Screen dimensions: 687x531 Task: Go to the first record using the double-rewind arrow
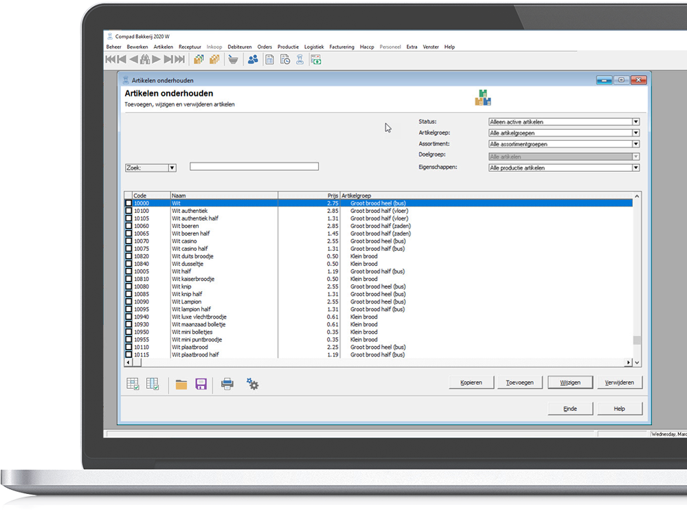tap(111, 60)
